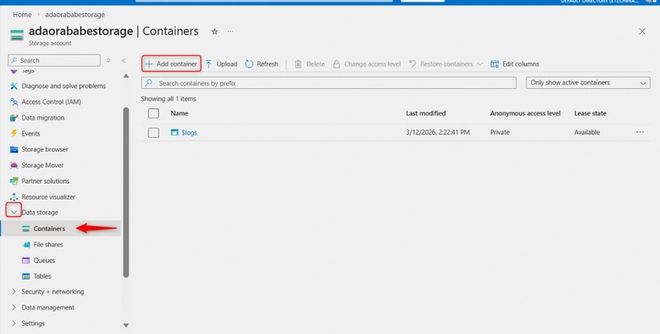660x334 pixels.
Task: Select Queues in the sidebar
Action: pos(45,261)
